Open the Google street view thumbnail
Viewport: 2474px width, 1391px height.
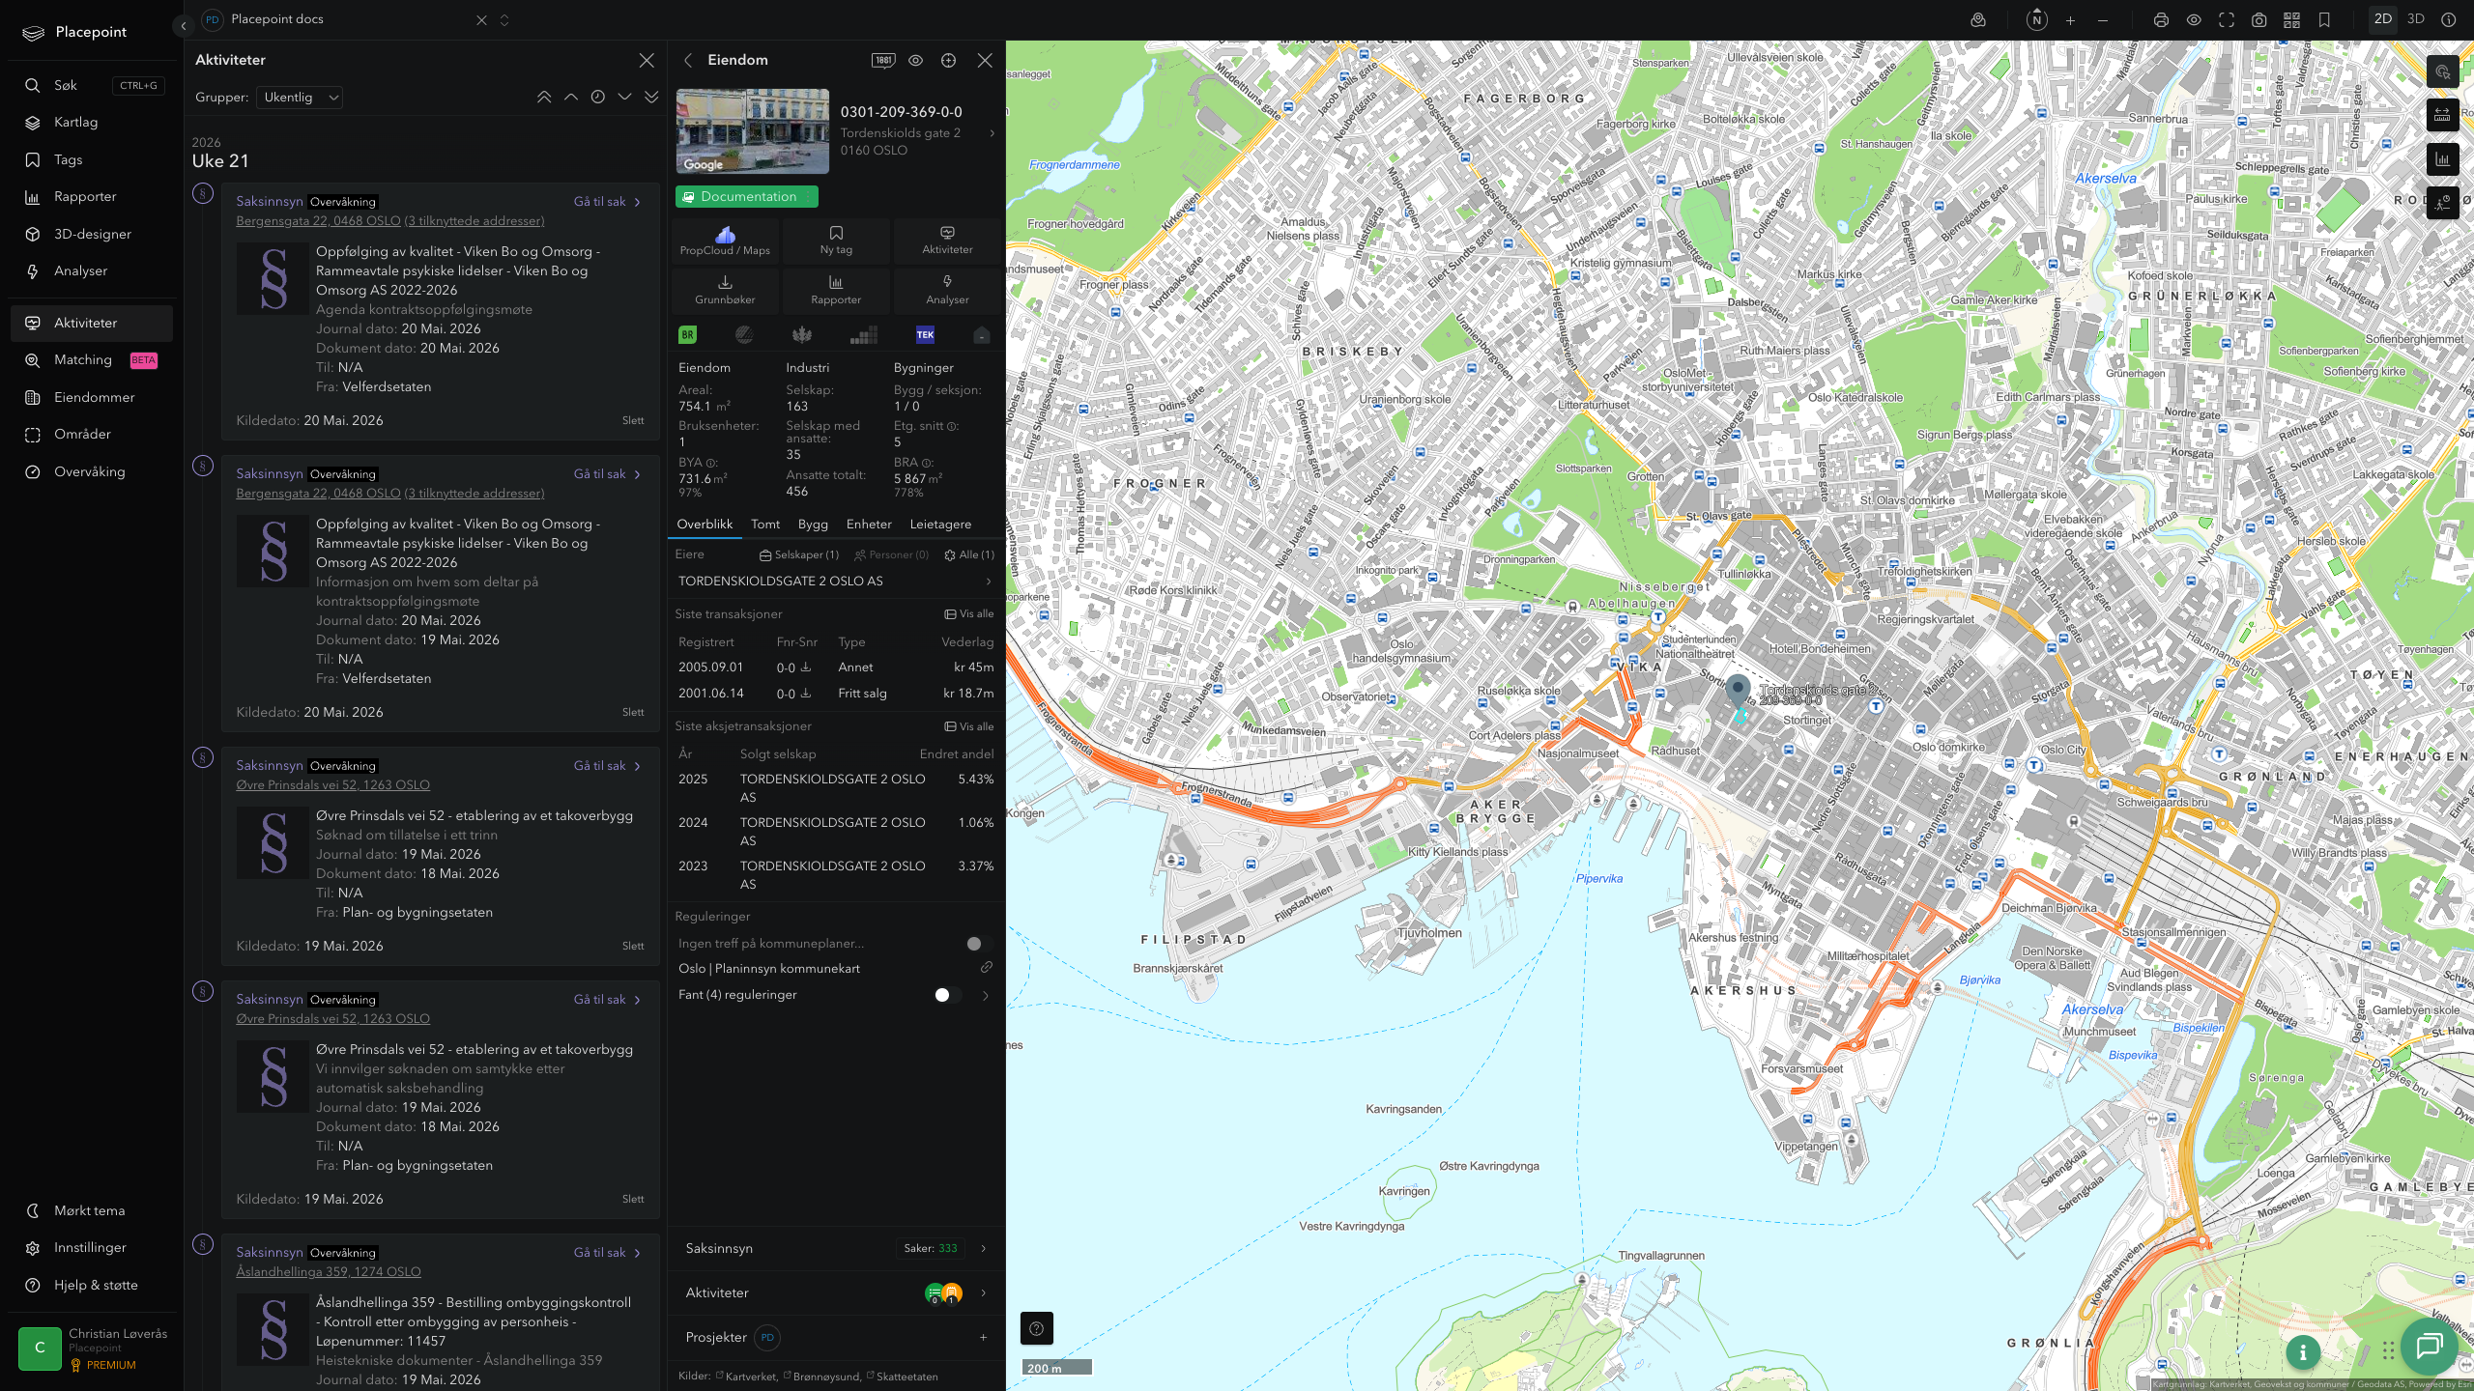point(753,131)
